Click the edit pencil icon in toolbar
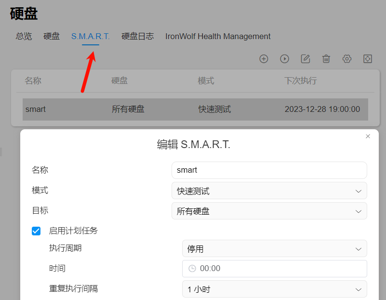Image resolution: width=386 pixels, height=300 pixels. tap(305, 59)
